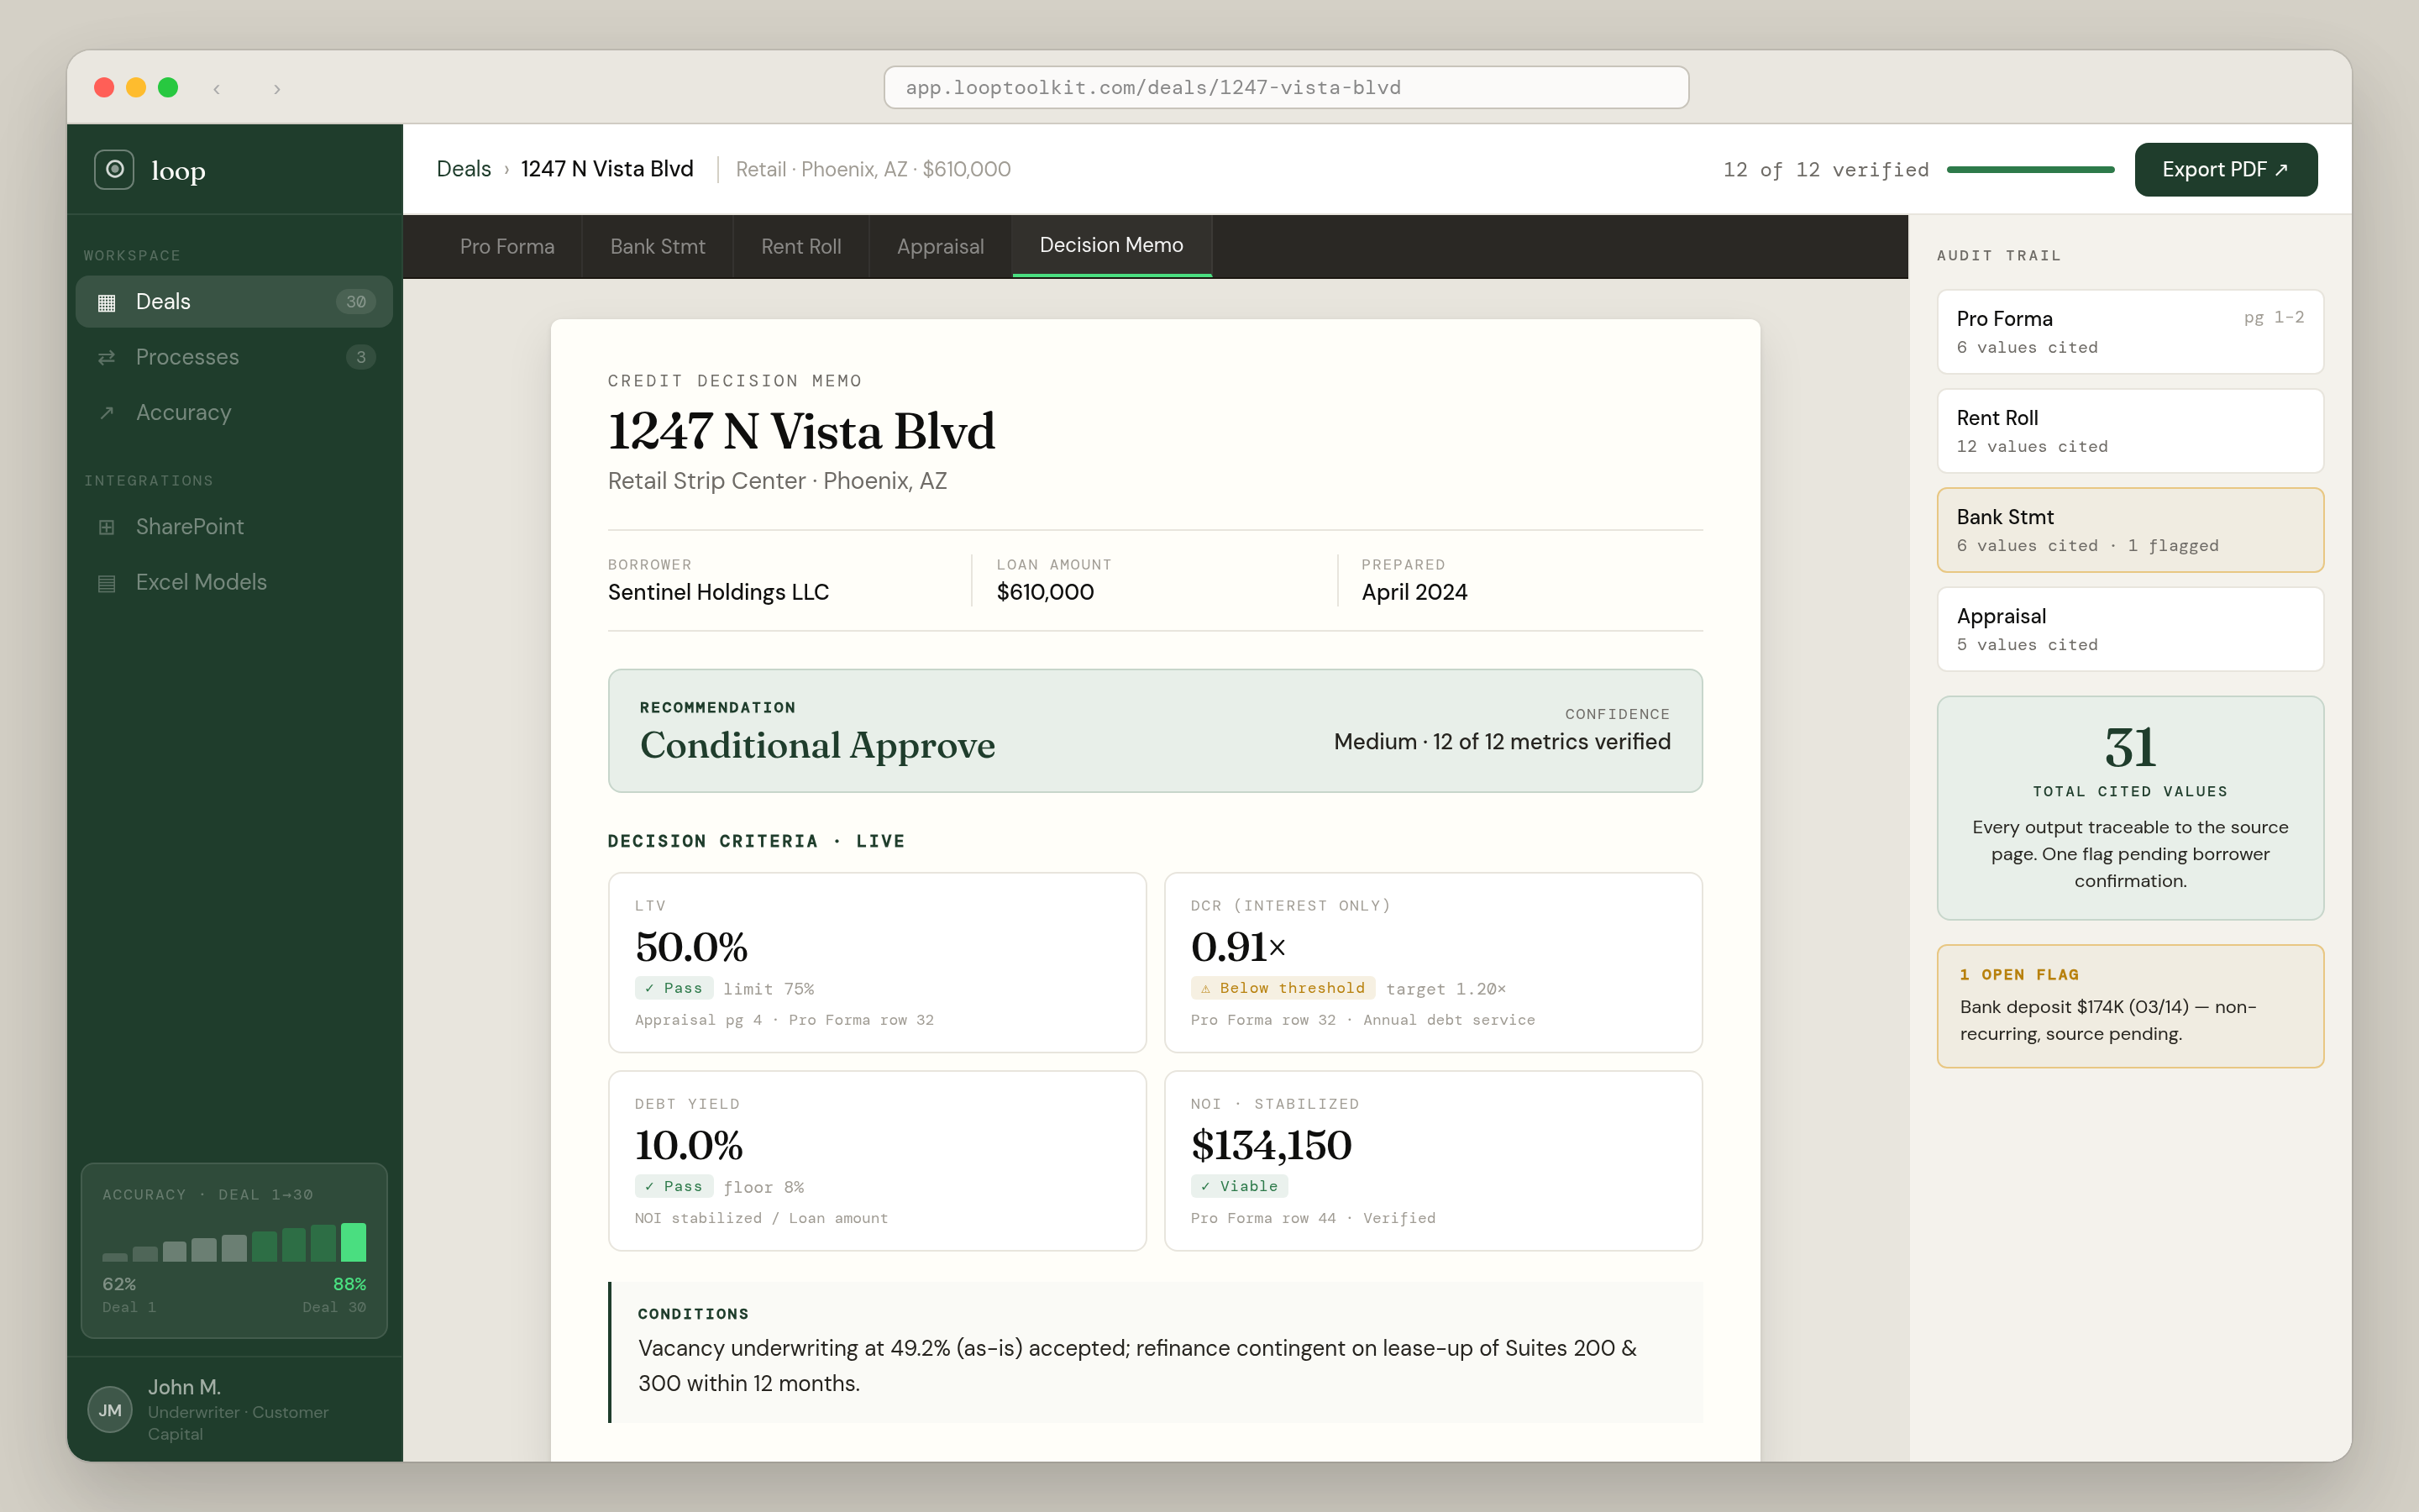This screenshot has width=2419, height=1512.
Task: Click the Debt Yield Pass badge
Action: 674,1186
